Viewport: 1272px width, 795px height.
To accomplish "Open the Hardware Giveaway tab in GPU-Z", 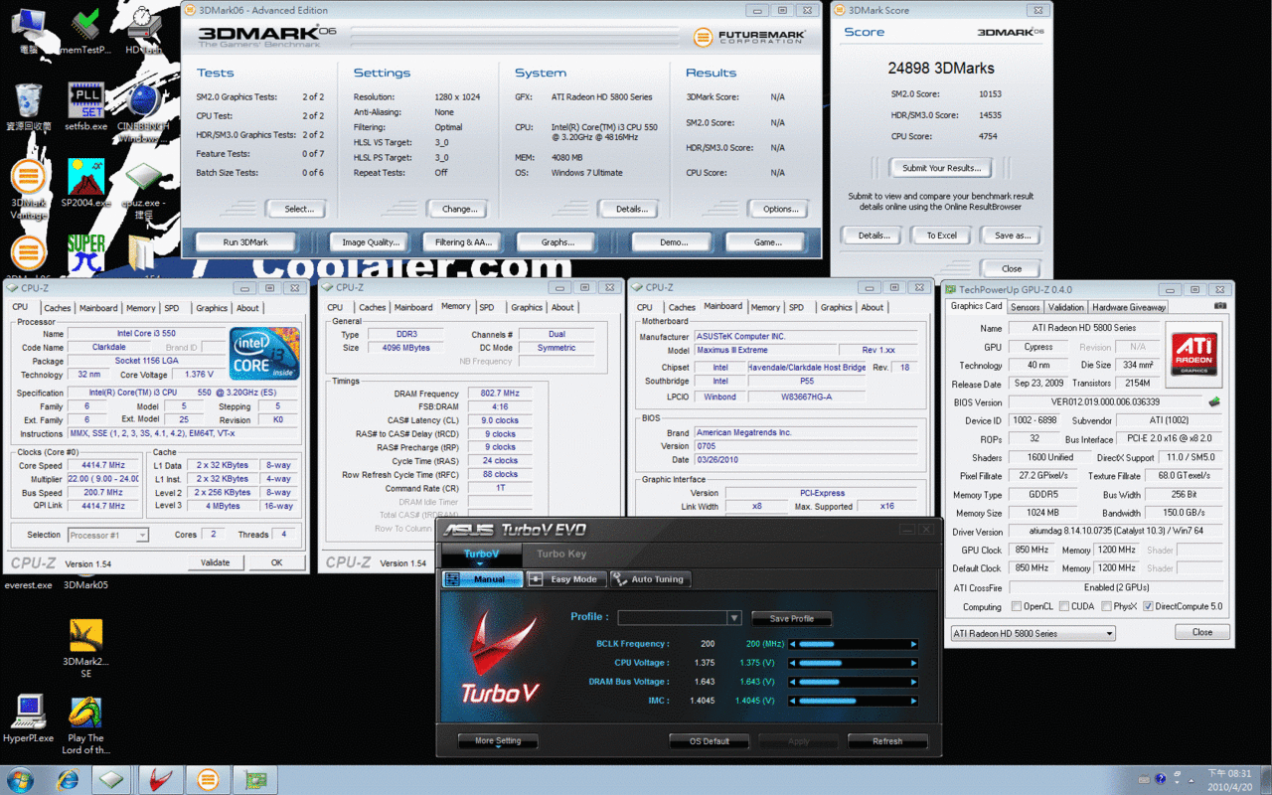I will [1129, 307].
